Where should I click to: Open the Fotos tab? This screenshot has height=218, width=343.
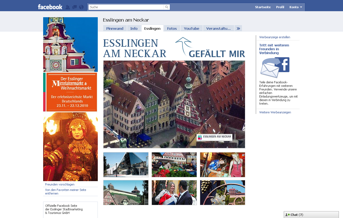(x=172, y=28)
